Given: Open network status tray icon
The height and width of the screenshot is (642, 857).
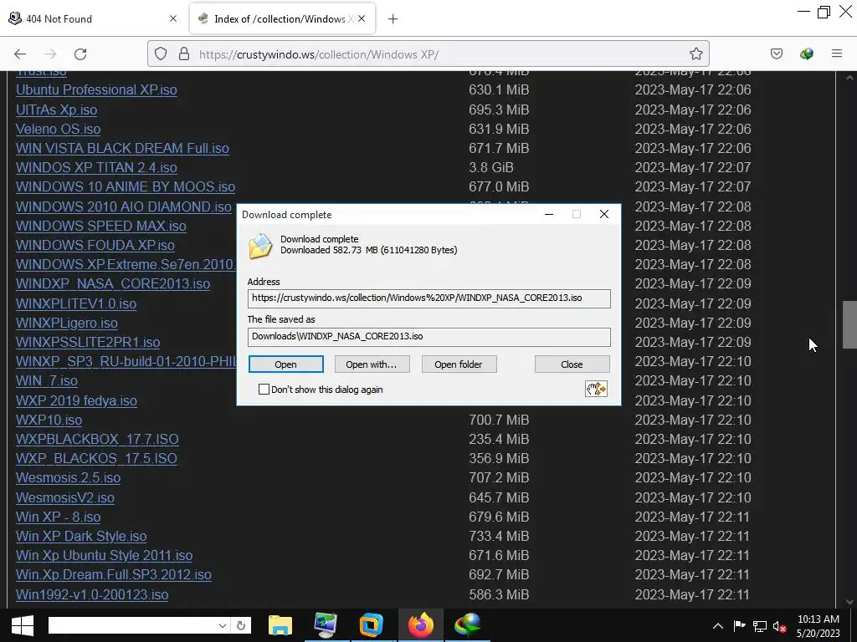Looking at the screenshot, I should [x=759, y=626].
